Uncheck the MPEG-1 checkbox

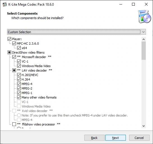click(19, 93)
